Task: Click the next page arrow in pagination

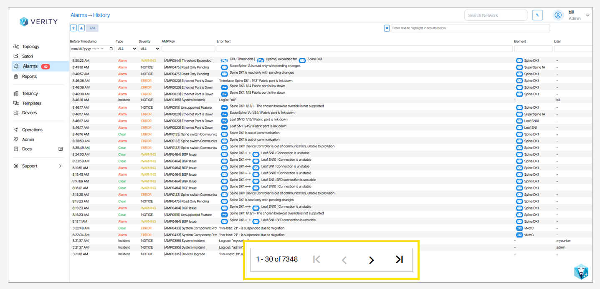Action: coord(371,260)
